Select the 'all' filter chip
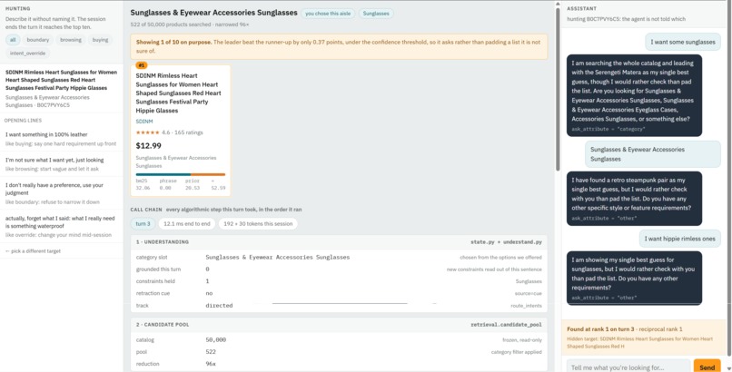The width and height of the screenshot is (732, 372). pos(13,40)
